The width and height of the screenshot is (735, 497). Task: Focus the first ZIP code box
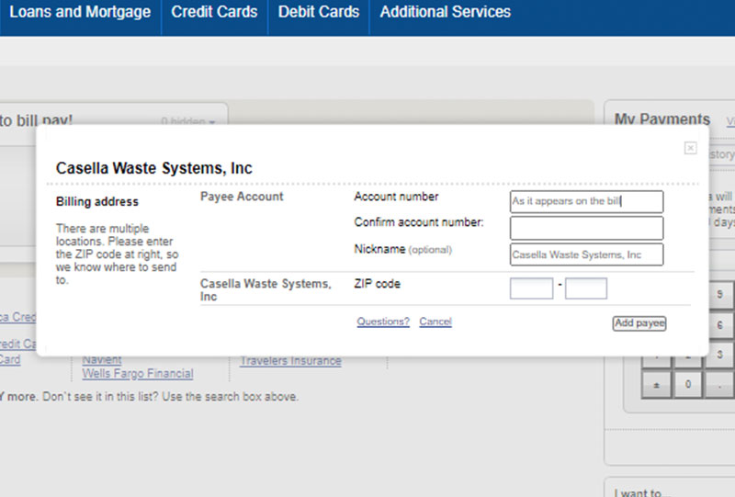coord(531,288)
